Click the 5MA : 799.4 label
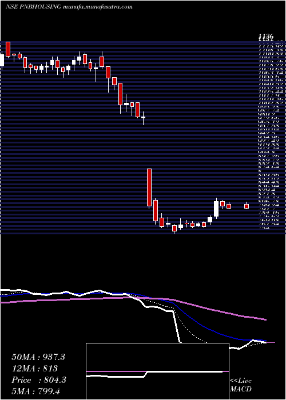This screenshot has height=400, width=286. tap(35, 391)
